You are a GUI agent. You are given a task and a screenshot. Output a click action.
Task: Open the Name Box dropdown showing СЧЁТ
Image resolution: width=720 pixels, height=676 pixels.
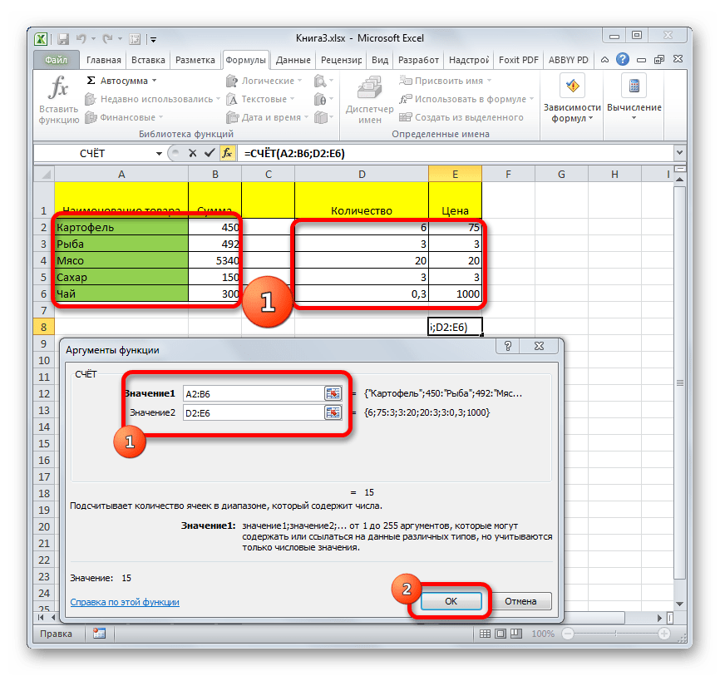pyautogui.click(x=159, y=154)
